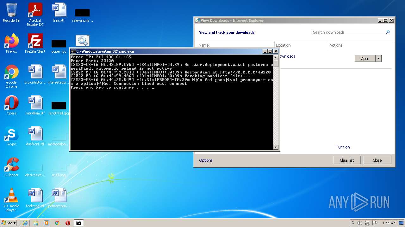Click the cmd.exe title bar icon

[x=73, y=51]
